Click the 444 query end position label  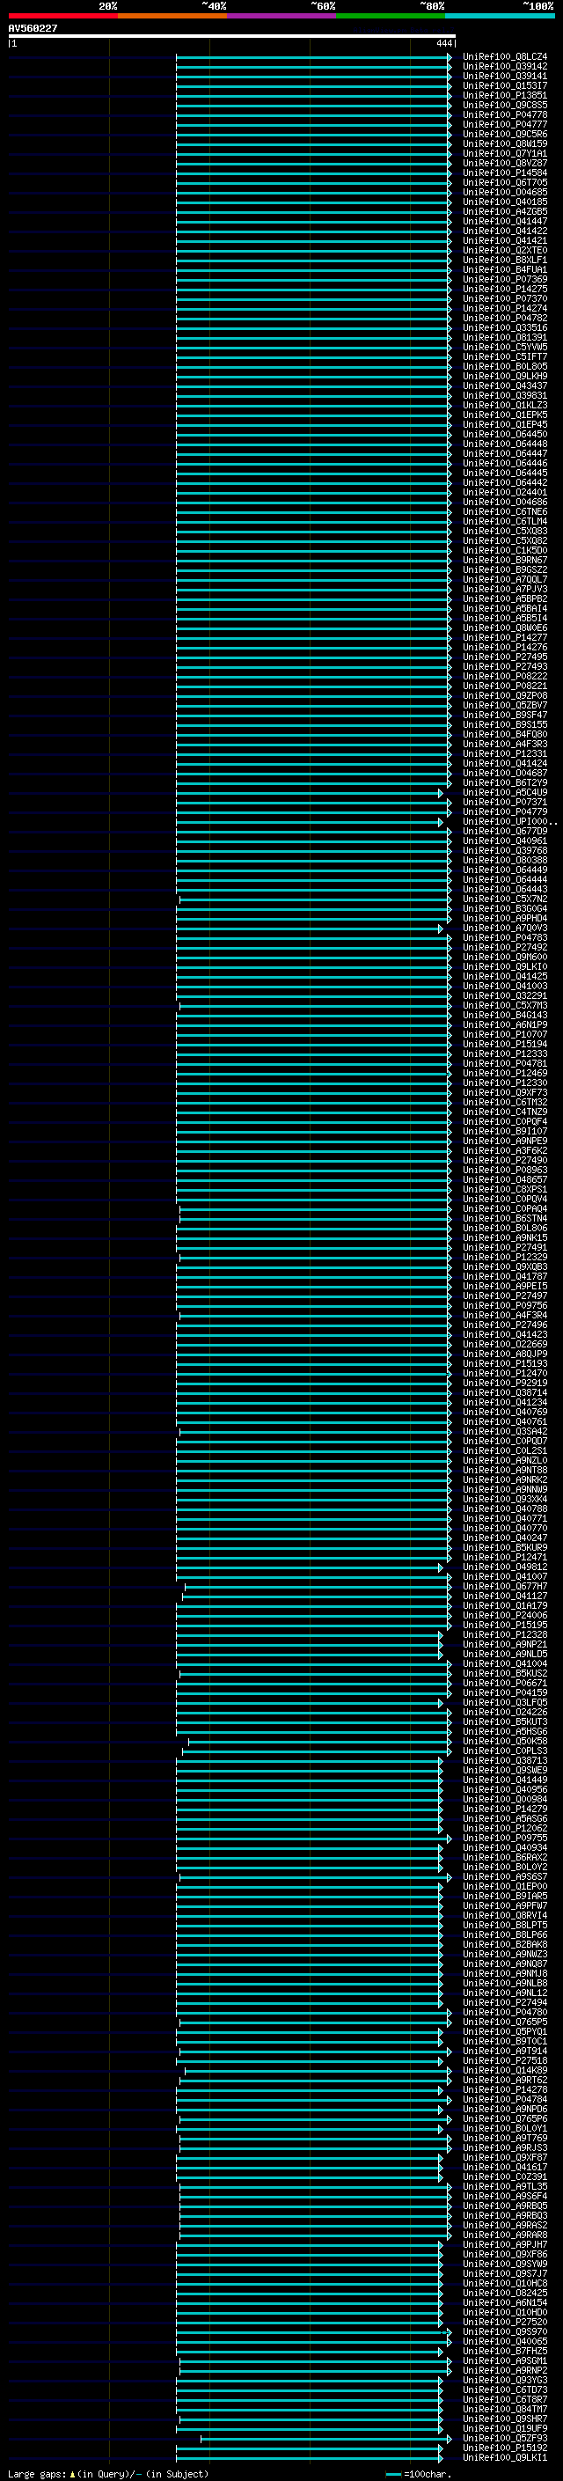pos(443,43)
